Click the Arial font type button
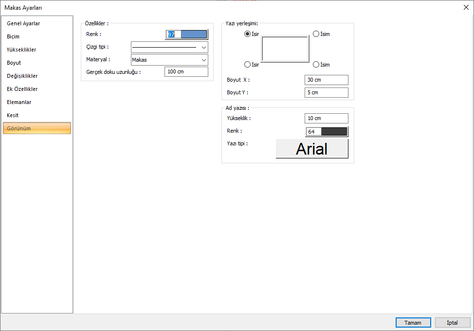474x331 pixels. click(312, 149)
